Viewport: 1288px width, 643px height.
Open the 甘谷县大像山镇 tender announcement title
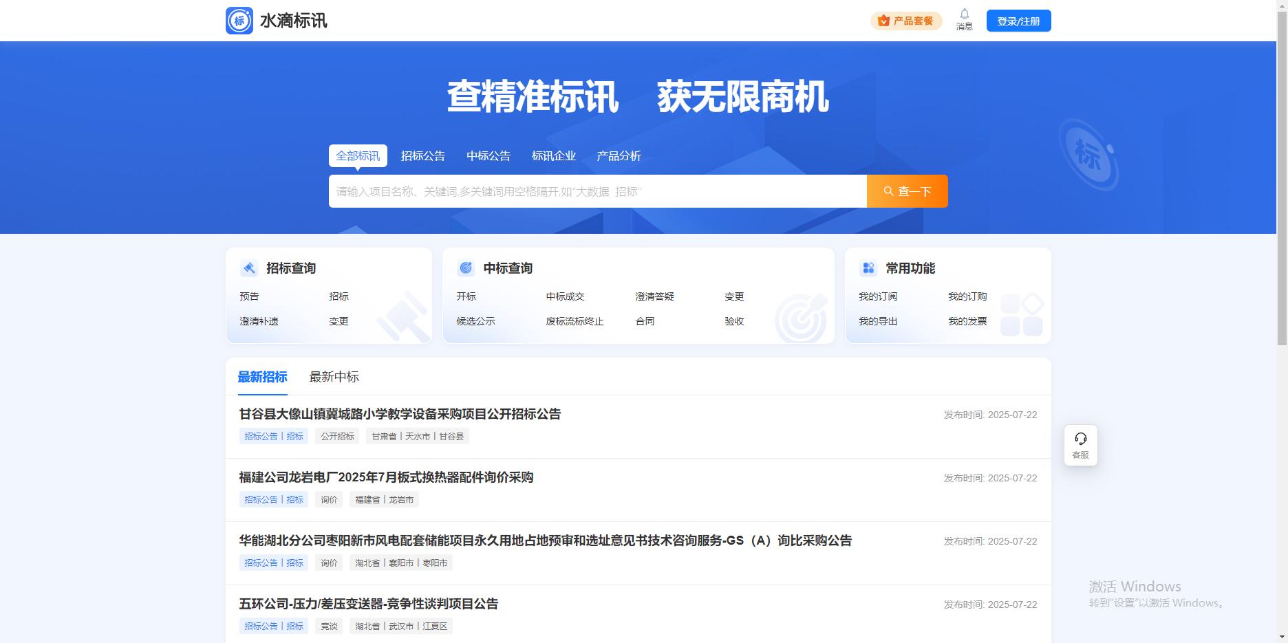(400, 414)
